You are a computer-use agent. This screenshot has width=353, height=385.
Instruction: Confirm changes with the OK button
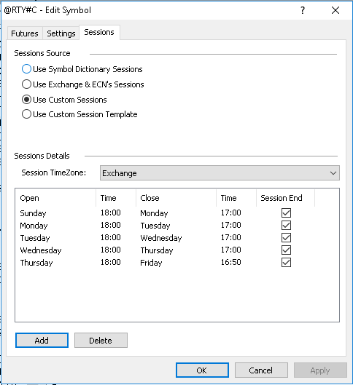point(202,370)
